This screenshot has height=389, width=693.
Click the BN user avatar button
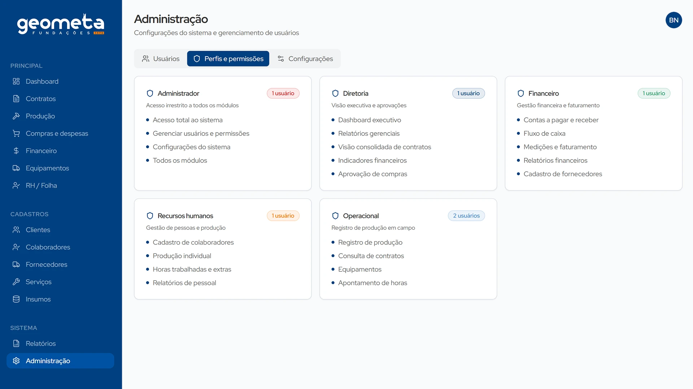[674, 20]
